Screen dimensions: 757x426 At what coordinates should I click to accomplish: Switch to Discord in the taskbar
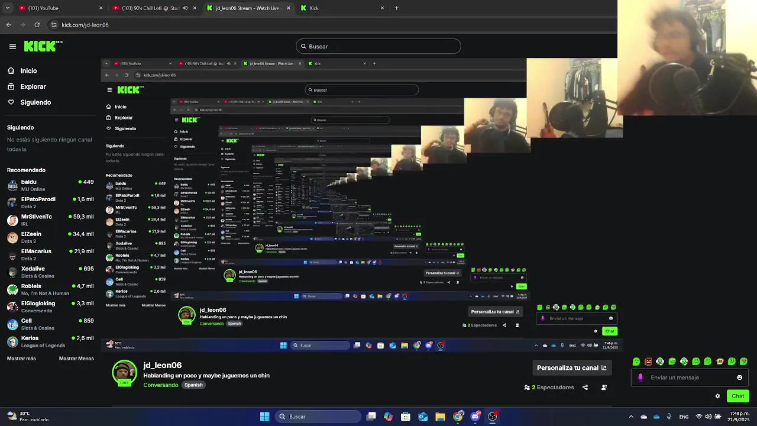pyautogui.click(x=475, y=417)
